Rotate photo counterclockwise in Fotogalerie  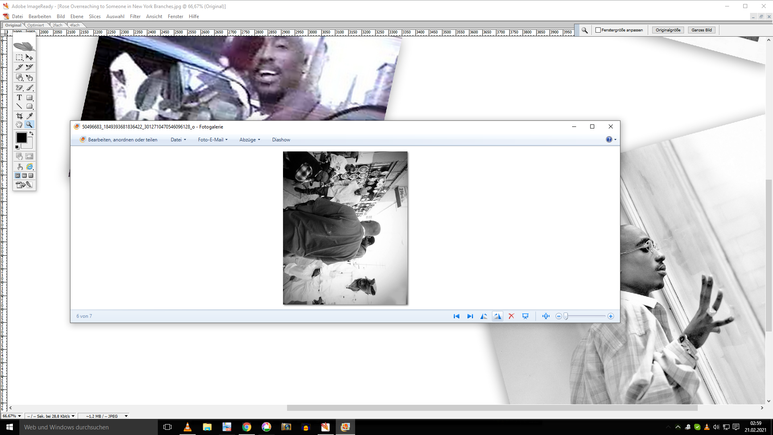[x=484, y=316]
